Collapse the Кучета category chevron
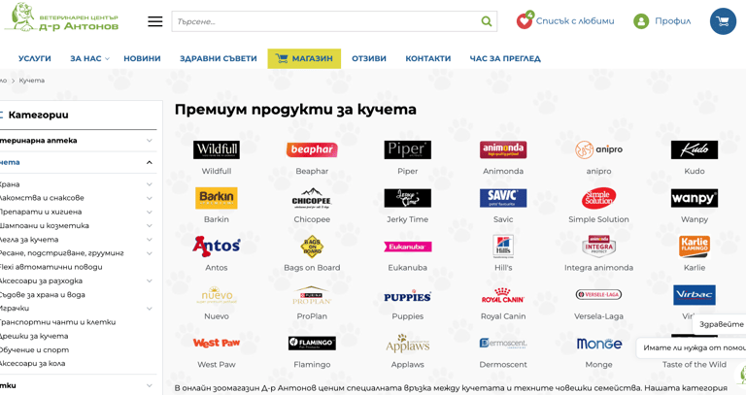 [x=150, y=163]
